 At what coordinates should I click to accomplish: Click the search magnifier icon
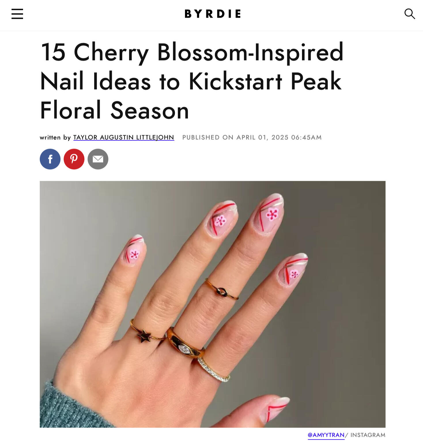tap(409, 14)
